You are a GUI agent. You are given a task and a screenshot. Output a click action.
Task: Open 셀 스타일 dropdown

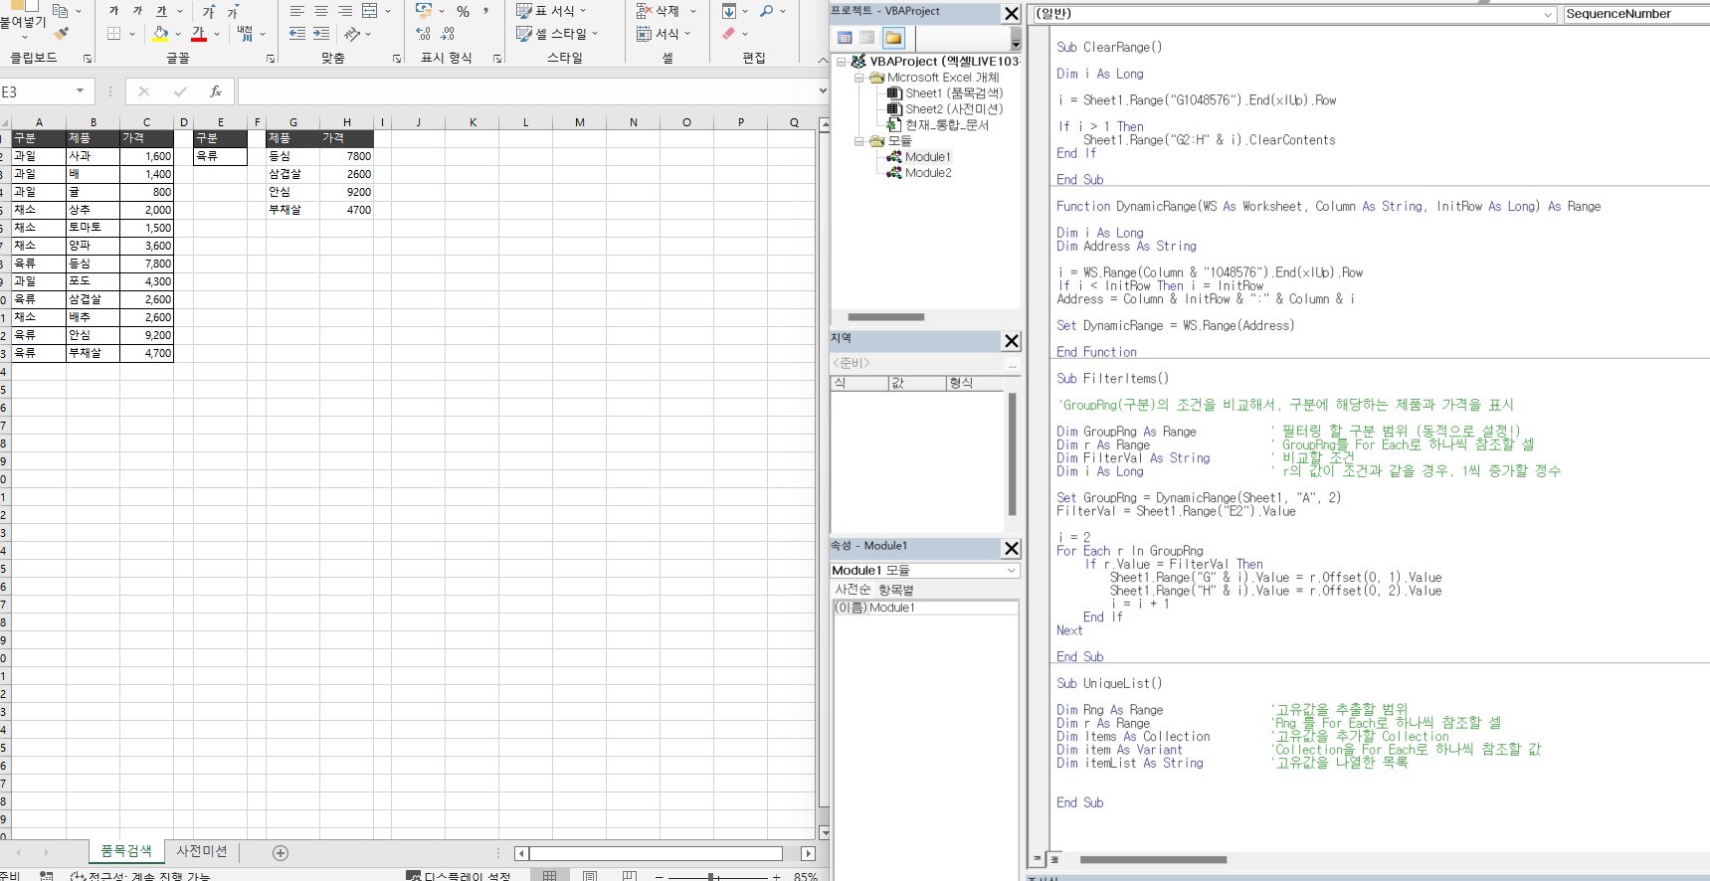tap(558, 34)
